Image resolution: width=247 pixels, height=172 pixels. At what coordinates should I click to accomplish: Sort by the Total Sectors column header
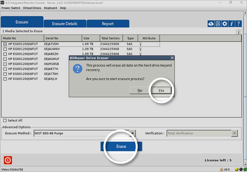pos(111,38)
